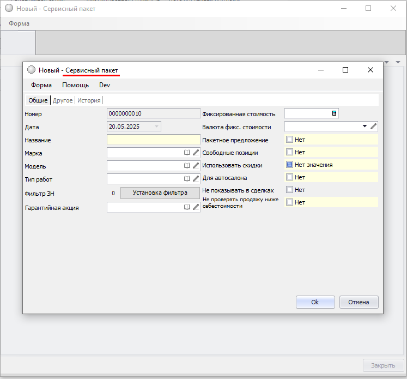Click the pencil edit icon for Марка
This screenshot has width=407, height=379.
click(196, 153)
